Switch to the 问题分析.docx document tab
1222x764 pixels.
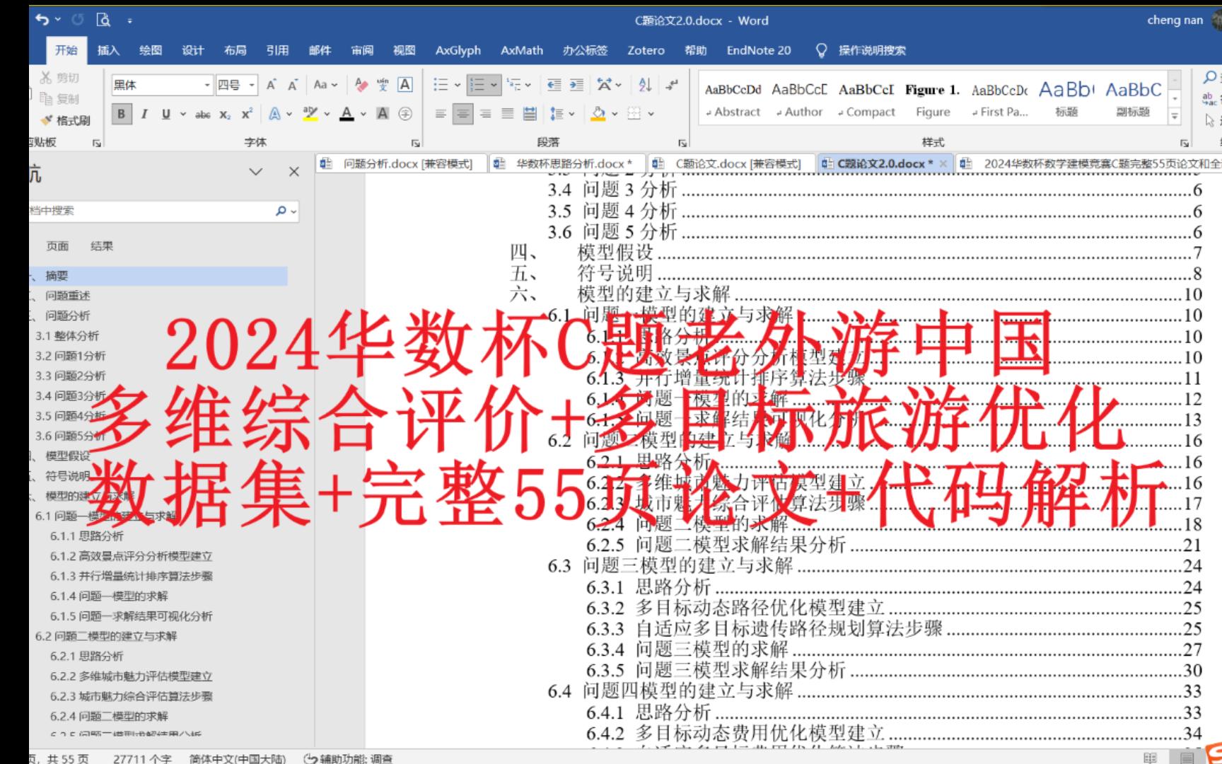(x=402, y=163)
